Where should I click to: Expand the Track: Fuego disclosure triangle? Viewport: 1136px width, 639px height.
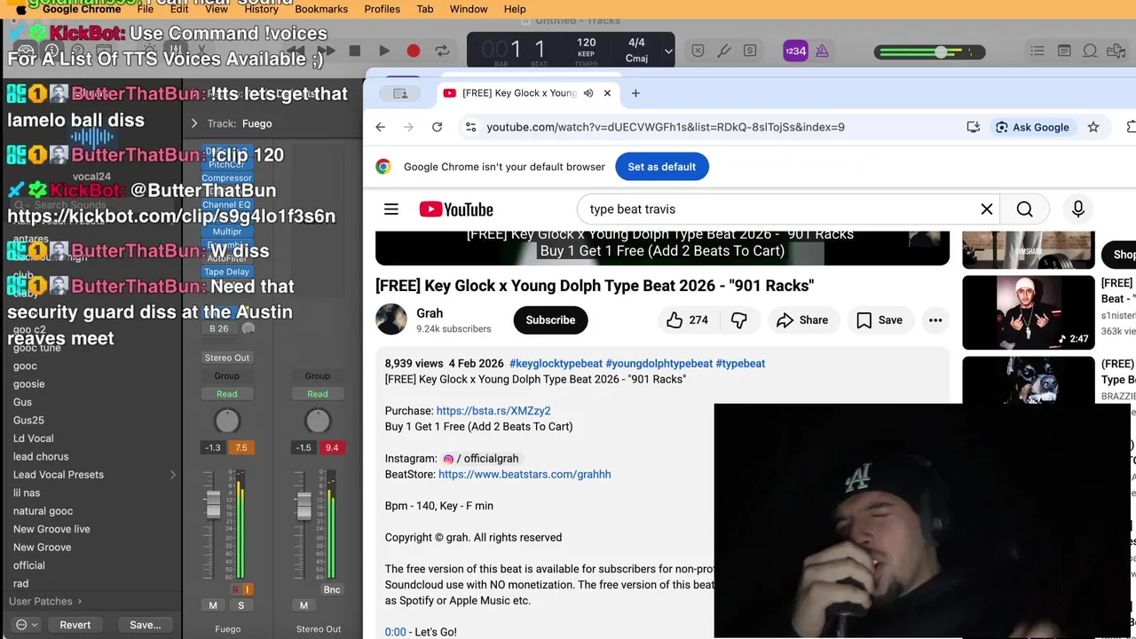point(194,123)
